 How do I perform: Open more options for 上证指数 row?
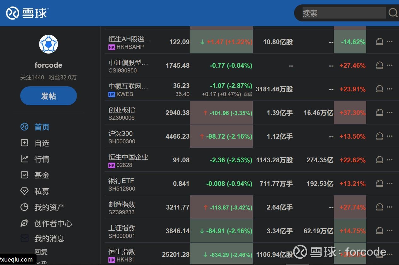(x=390, y=231)
